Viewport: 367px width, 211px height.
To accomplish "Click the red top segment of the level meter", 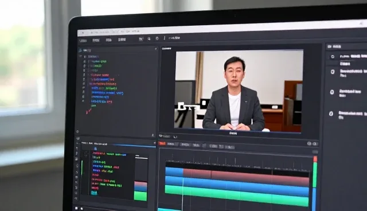I will click(x=315, y=159).
